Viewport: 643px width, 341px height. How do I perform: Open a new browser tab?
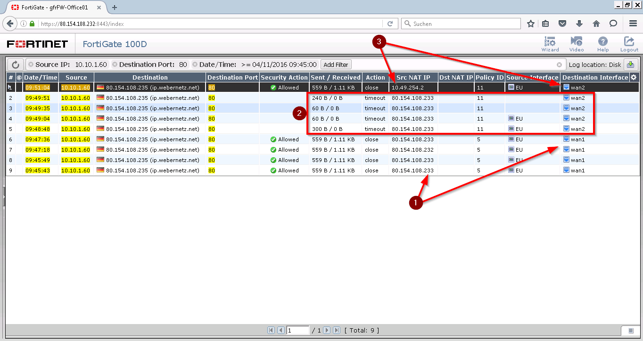click(115, 8)
